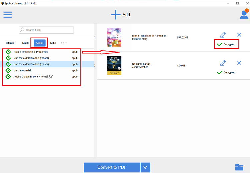Open the user account icon
Viewport: 250px width, 173px height.
point(244,15)
